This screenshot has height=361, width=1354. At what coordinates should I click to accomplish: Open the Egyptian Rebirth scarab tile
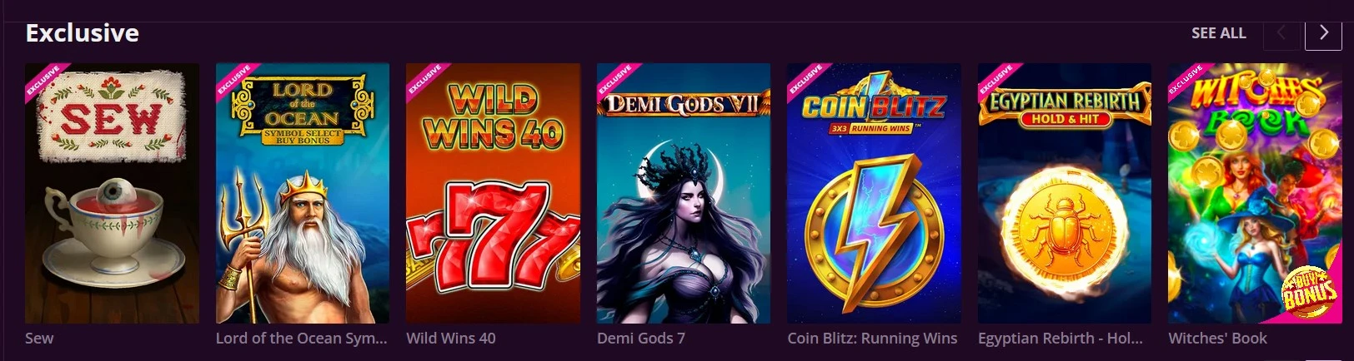point(1065,193)
